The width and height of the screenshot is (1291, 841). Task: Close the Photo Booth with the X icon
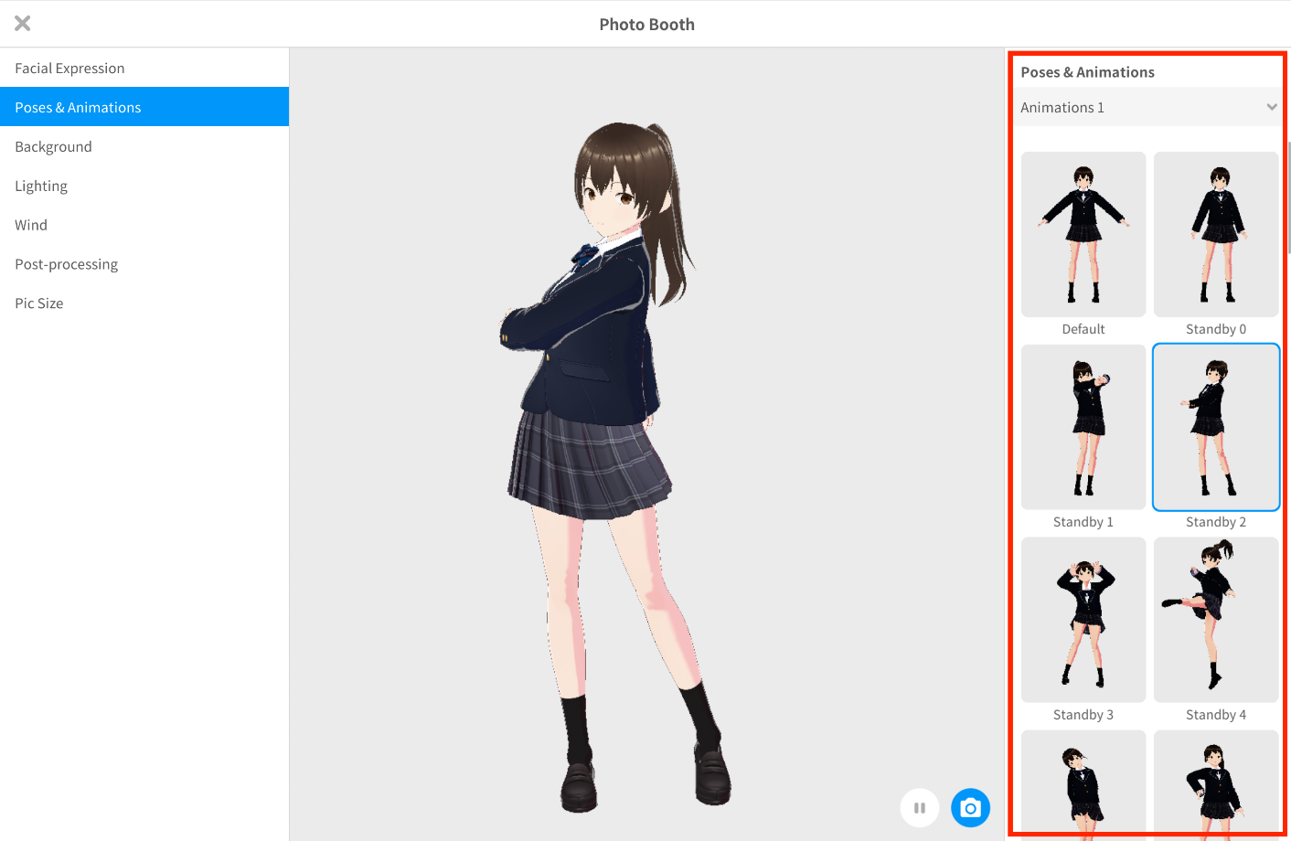click(23, 24)
